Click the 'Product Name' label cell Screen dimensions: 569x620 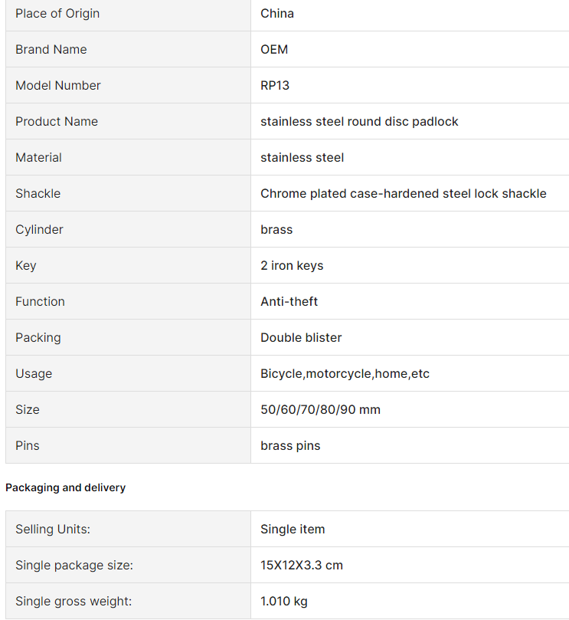point(128,122)
